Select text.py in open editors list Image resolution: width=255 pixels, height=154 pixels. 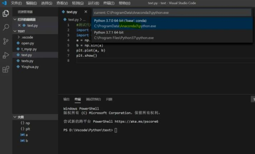(35, 25)
